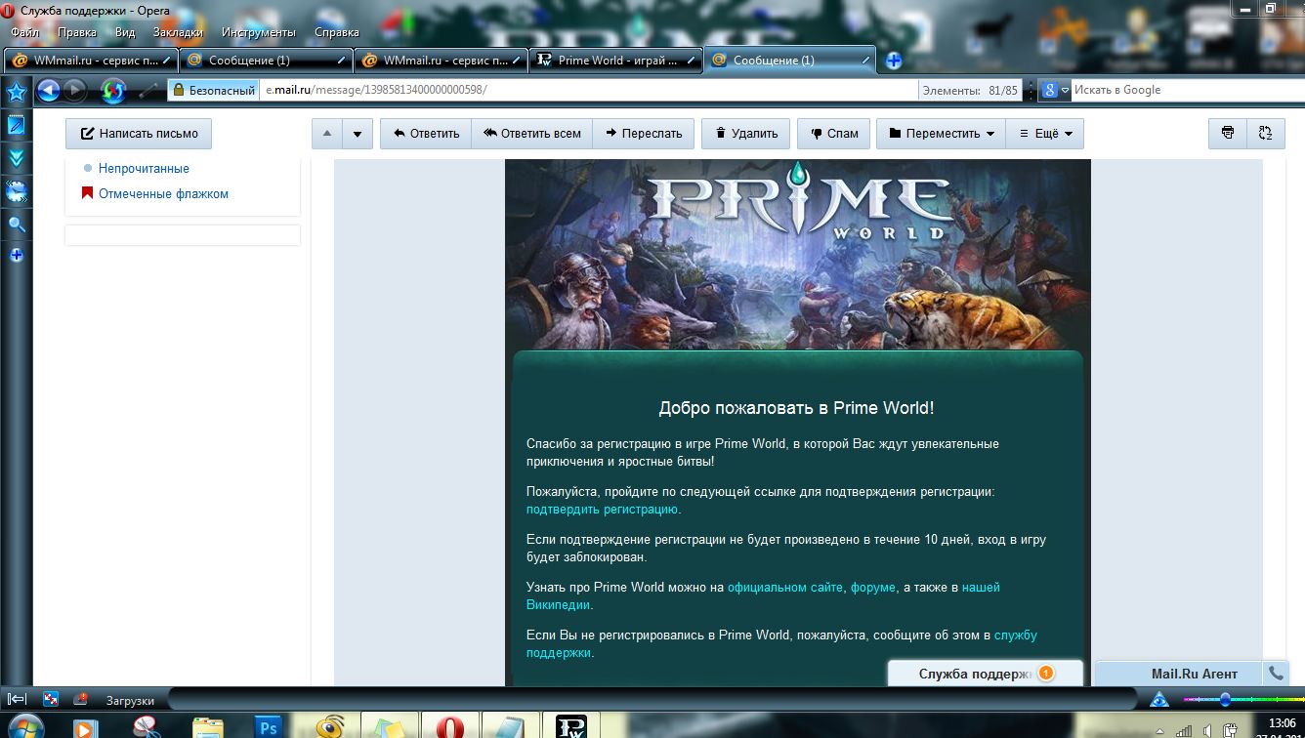Open the Закладки menu
The width and height of the screenshot is (1305, 738).
click(178, 32)
